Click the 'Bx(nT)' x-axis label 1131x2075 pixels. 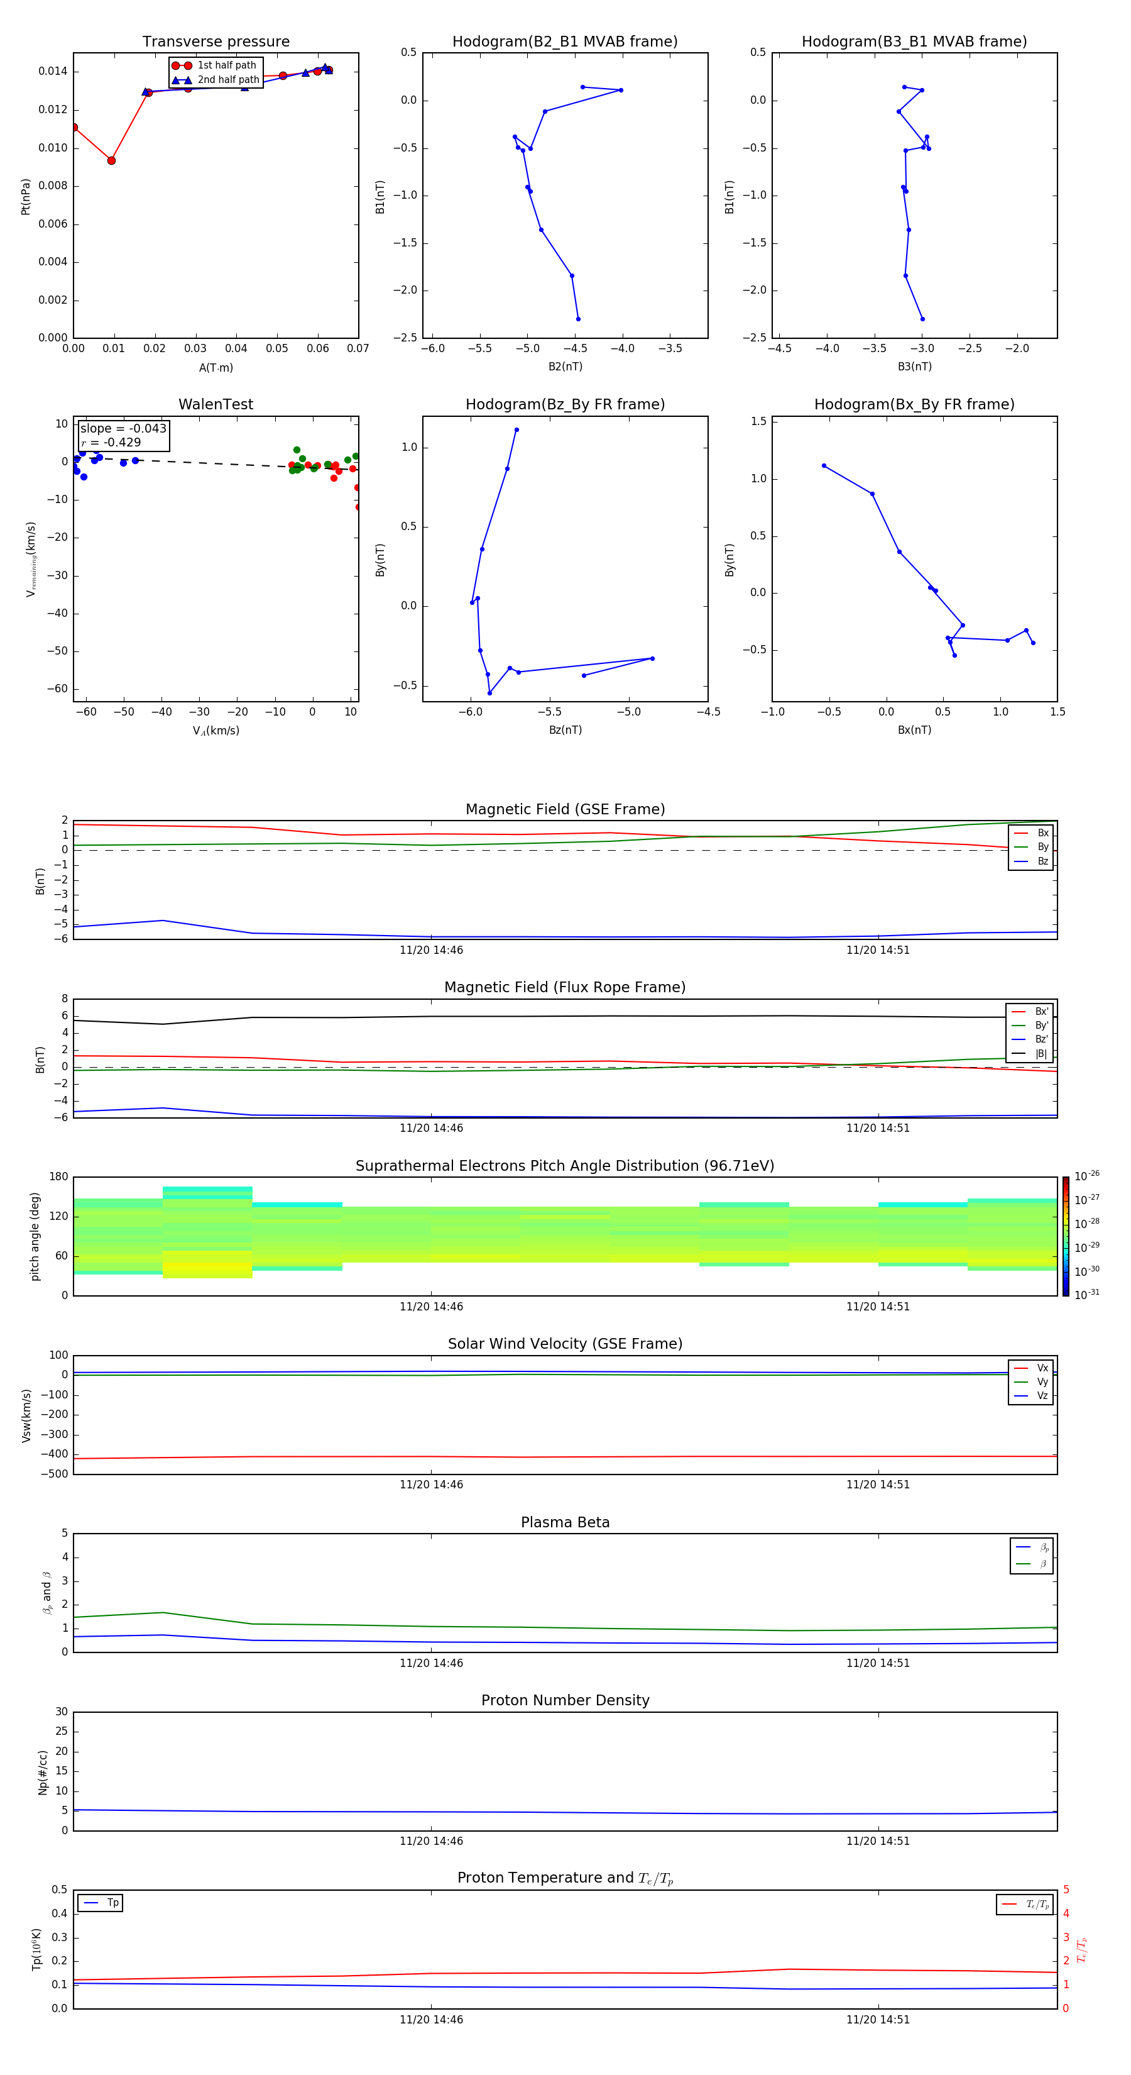tap(914, 730)
